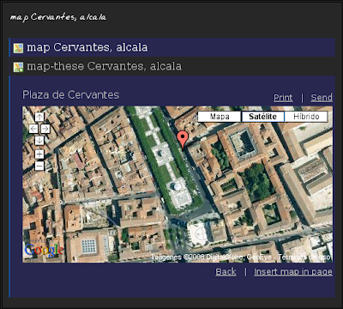Go back with the Back link
The width and height of the screenshot is (343, 309).
click(226, 271)
